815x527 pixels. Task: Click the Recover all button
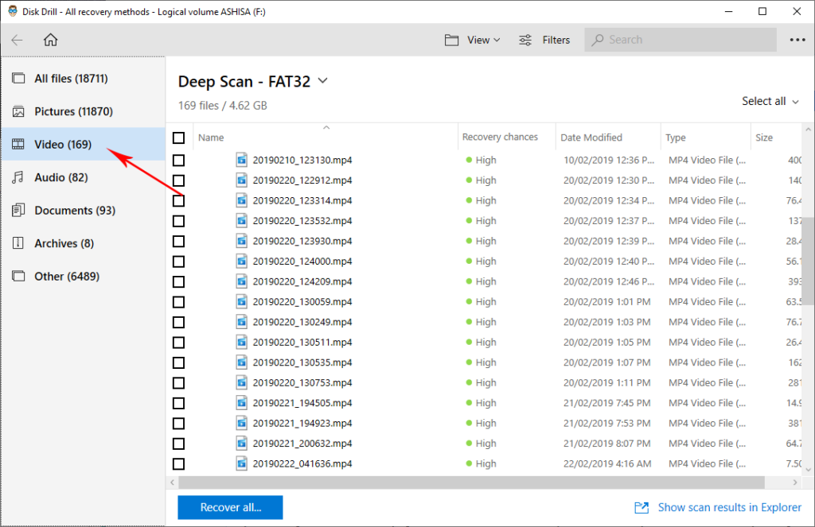pyautogui.click(x=229, y=507)
